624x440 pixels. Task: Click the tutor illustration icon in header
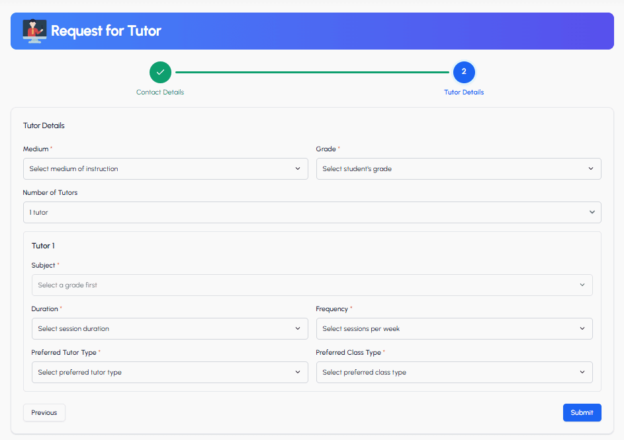coord(34,31)
